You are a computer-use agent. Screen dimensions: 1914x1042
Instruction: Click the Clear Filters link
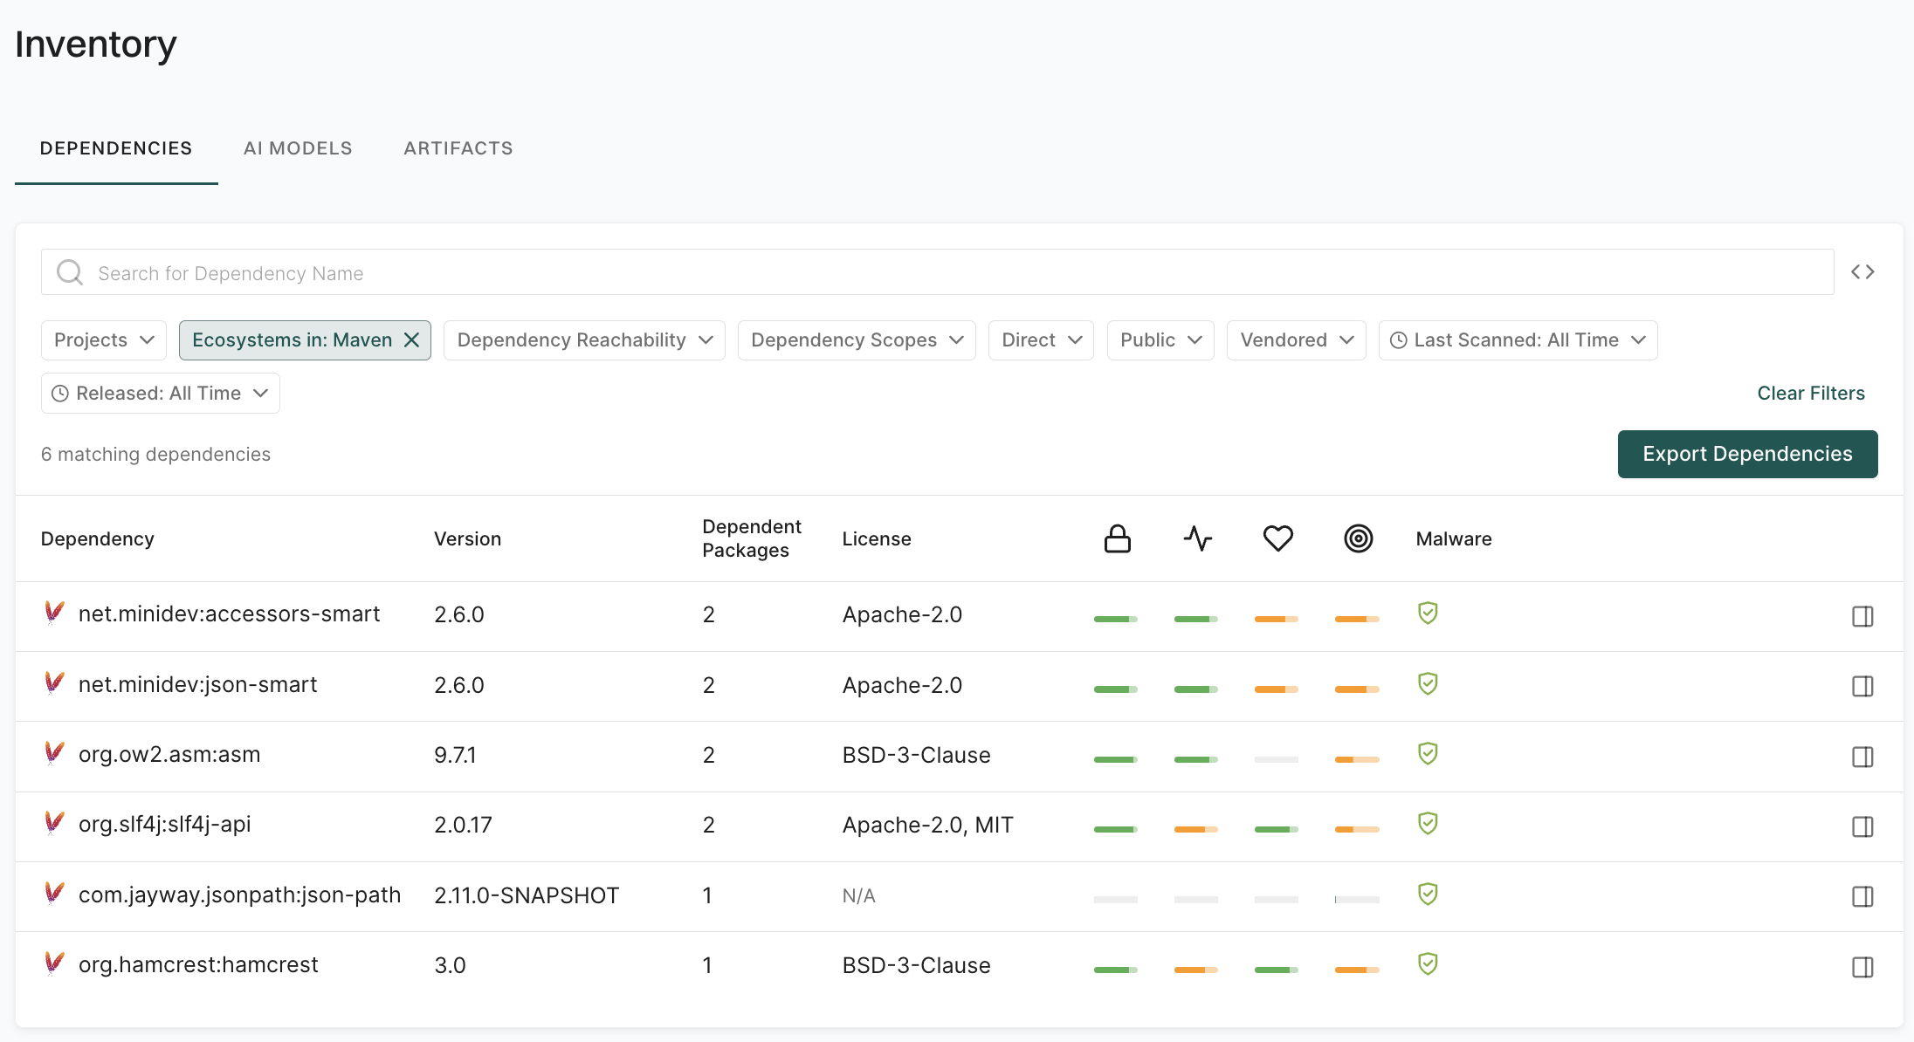point(1811,393)
